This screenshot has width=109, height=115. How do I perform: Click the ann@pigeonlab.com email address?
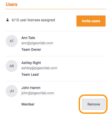click(x=37, y=43)
